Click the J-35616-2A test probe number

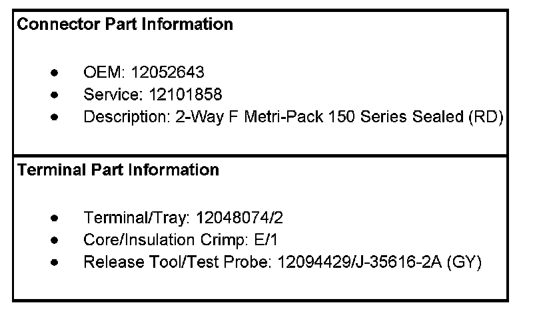pos(398,262)
